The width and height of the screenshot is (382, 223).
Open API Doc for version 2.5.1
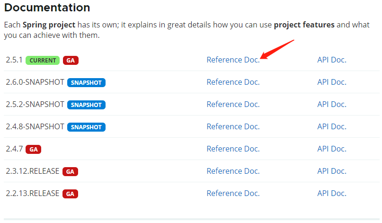[x=331, y=60]
